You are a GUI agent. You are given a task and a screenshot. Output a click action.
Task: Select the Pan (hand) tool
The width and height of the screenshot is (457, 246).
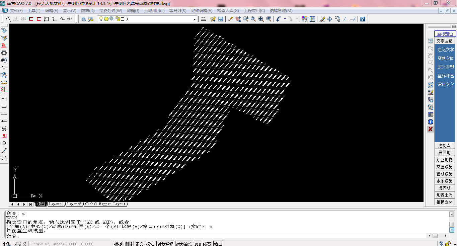click(x=238, y=19)
